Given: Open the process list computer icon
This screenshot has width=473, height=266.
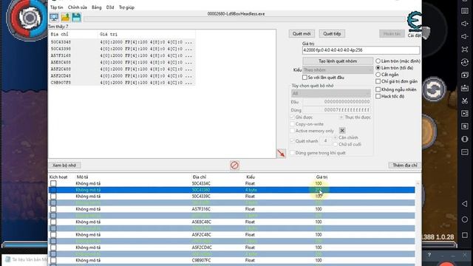Looking at the screenshot, I should point(54,17).
